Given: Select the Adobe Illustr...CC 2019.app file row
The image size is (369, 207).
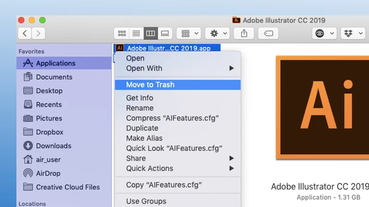Looking at the screenshot, I should tap(167, 48).
